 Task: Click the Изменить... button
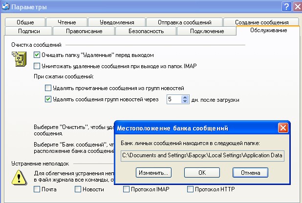coord(153,173)
